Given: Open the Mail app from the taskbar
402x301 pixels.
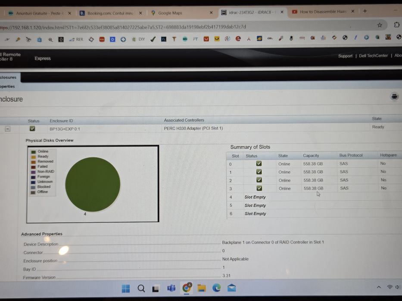Looking at the screenshot, I should pos(231,288).
